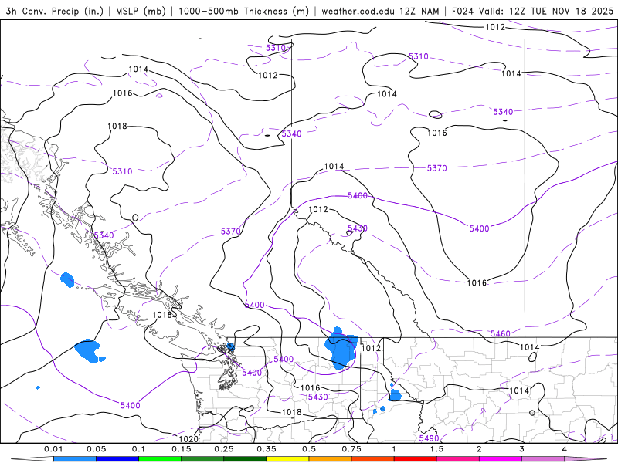
Task: Click the 0.75 legend value
Action: [351, 449]
